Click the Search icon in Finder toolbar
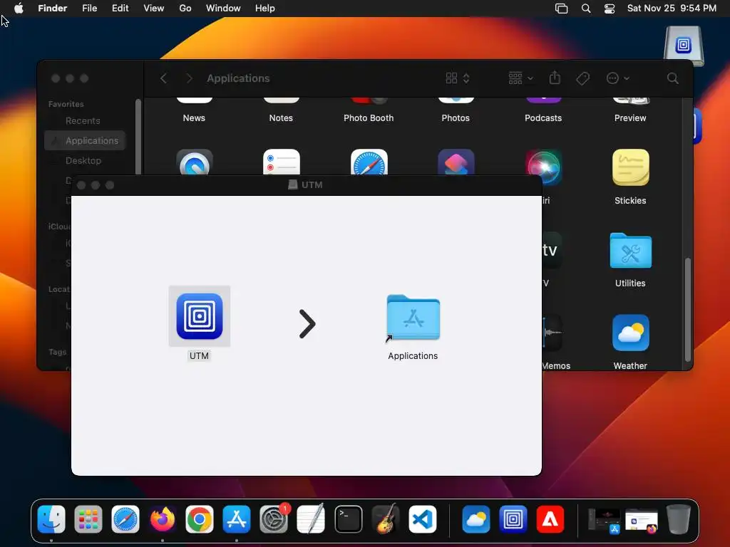 (672, 78)
